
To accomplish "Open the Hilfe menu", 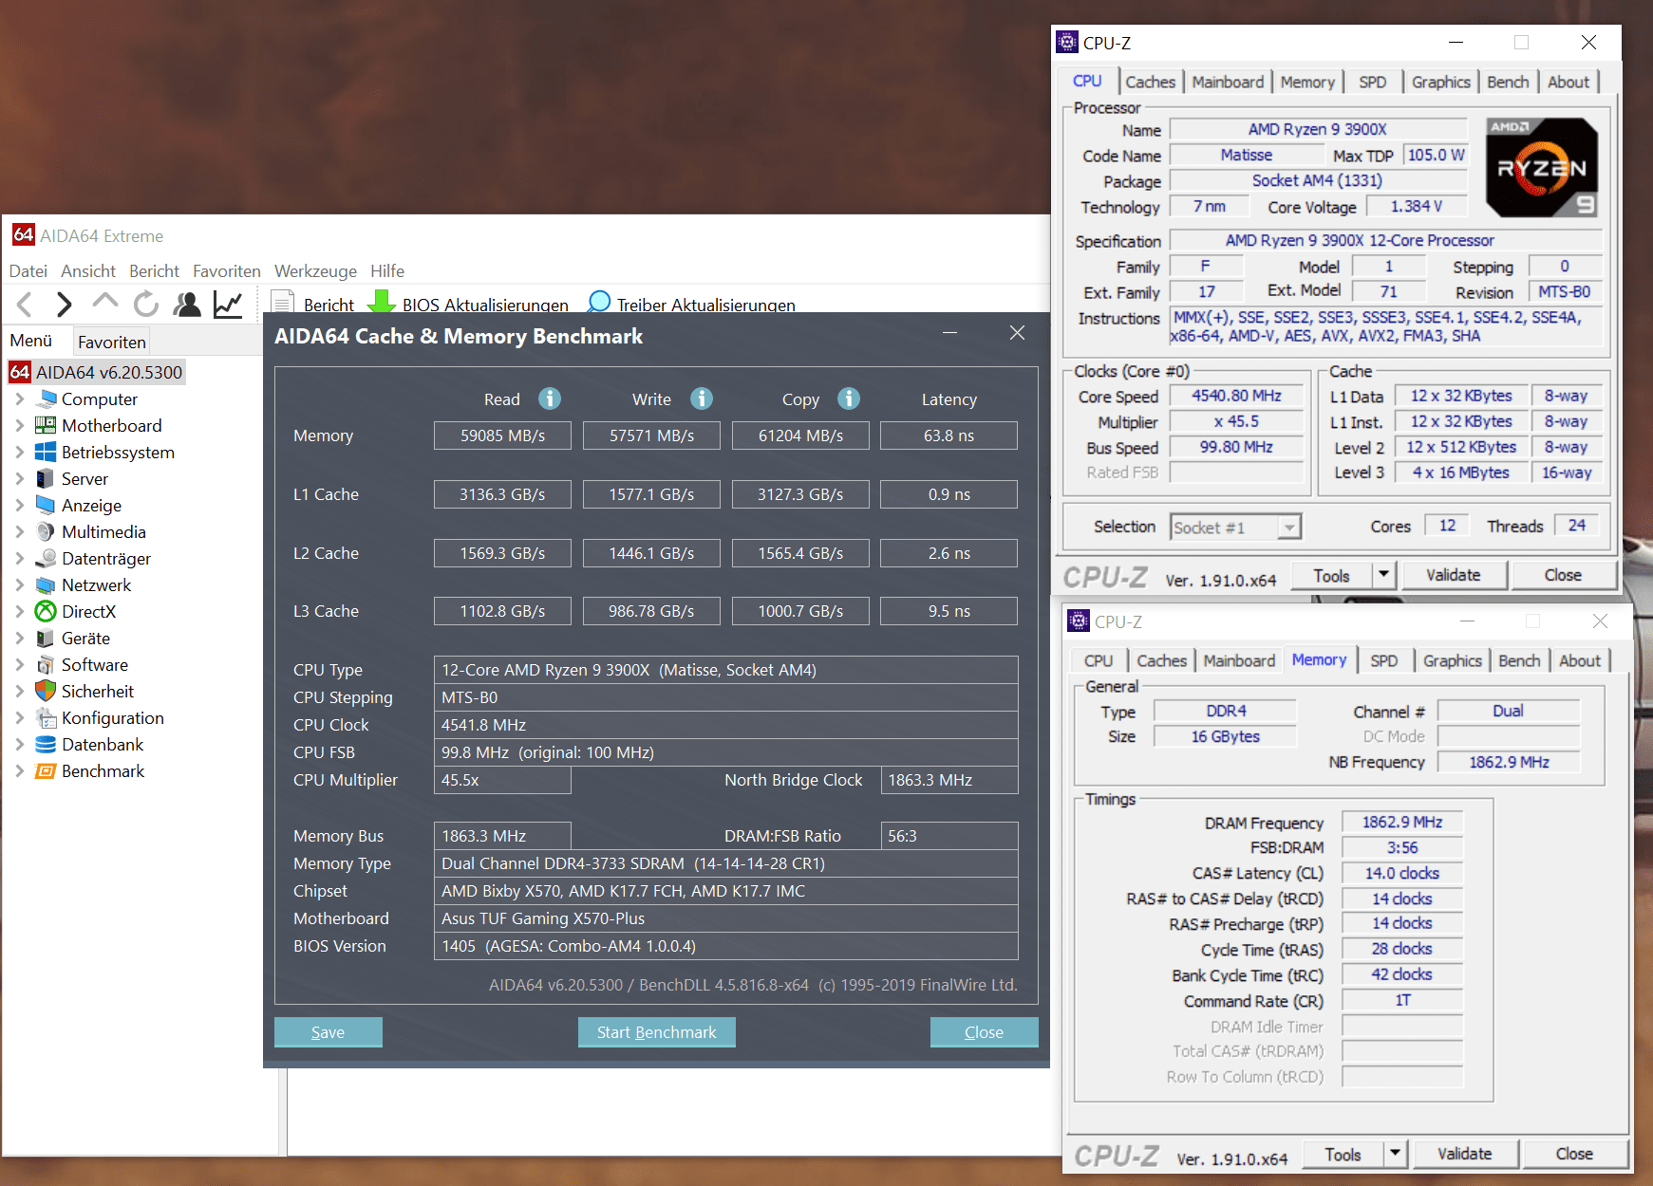I will coord(387,271).
